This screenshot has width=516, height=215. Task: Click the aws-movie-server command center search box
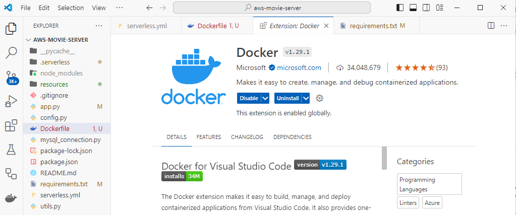pyautogui.click(x=272, y=8)
